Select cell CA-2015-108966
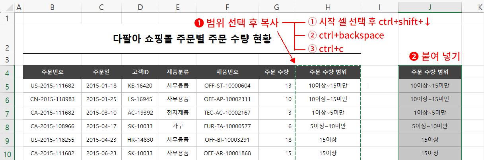The image size is (484, 160). tap(52, 127)
